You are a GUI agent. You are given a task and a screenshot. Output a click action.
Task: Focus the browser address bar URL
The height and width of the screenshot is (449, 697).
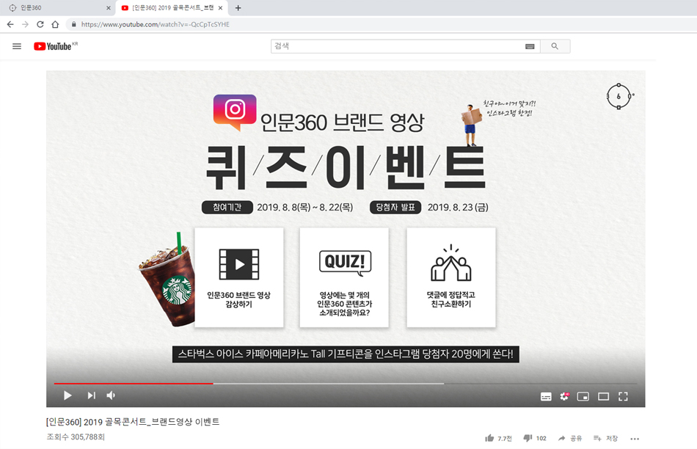pyautogui.click(x=155, y=24)
